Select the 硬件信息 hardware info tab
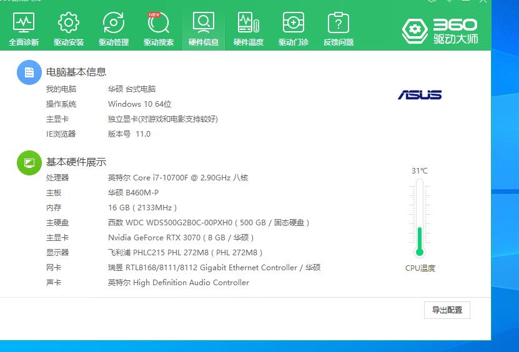Viewport: 519px width, 352px height. tap(204, 29)
